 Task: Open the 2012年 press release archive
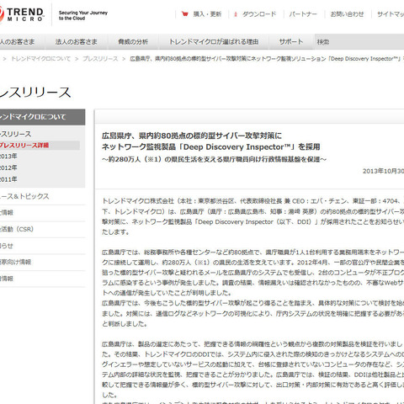pyautogui.click(x=8, y=167)
